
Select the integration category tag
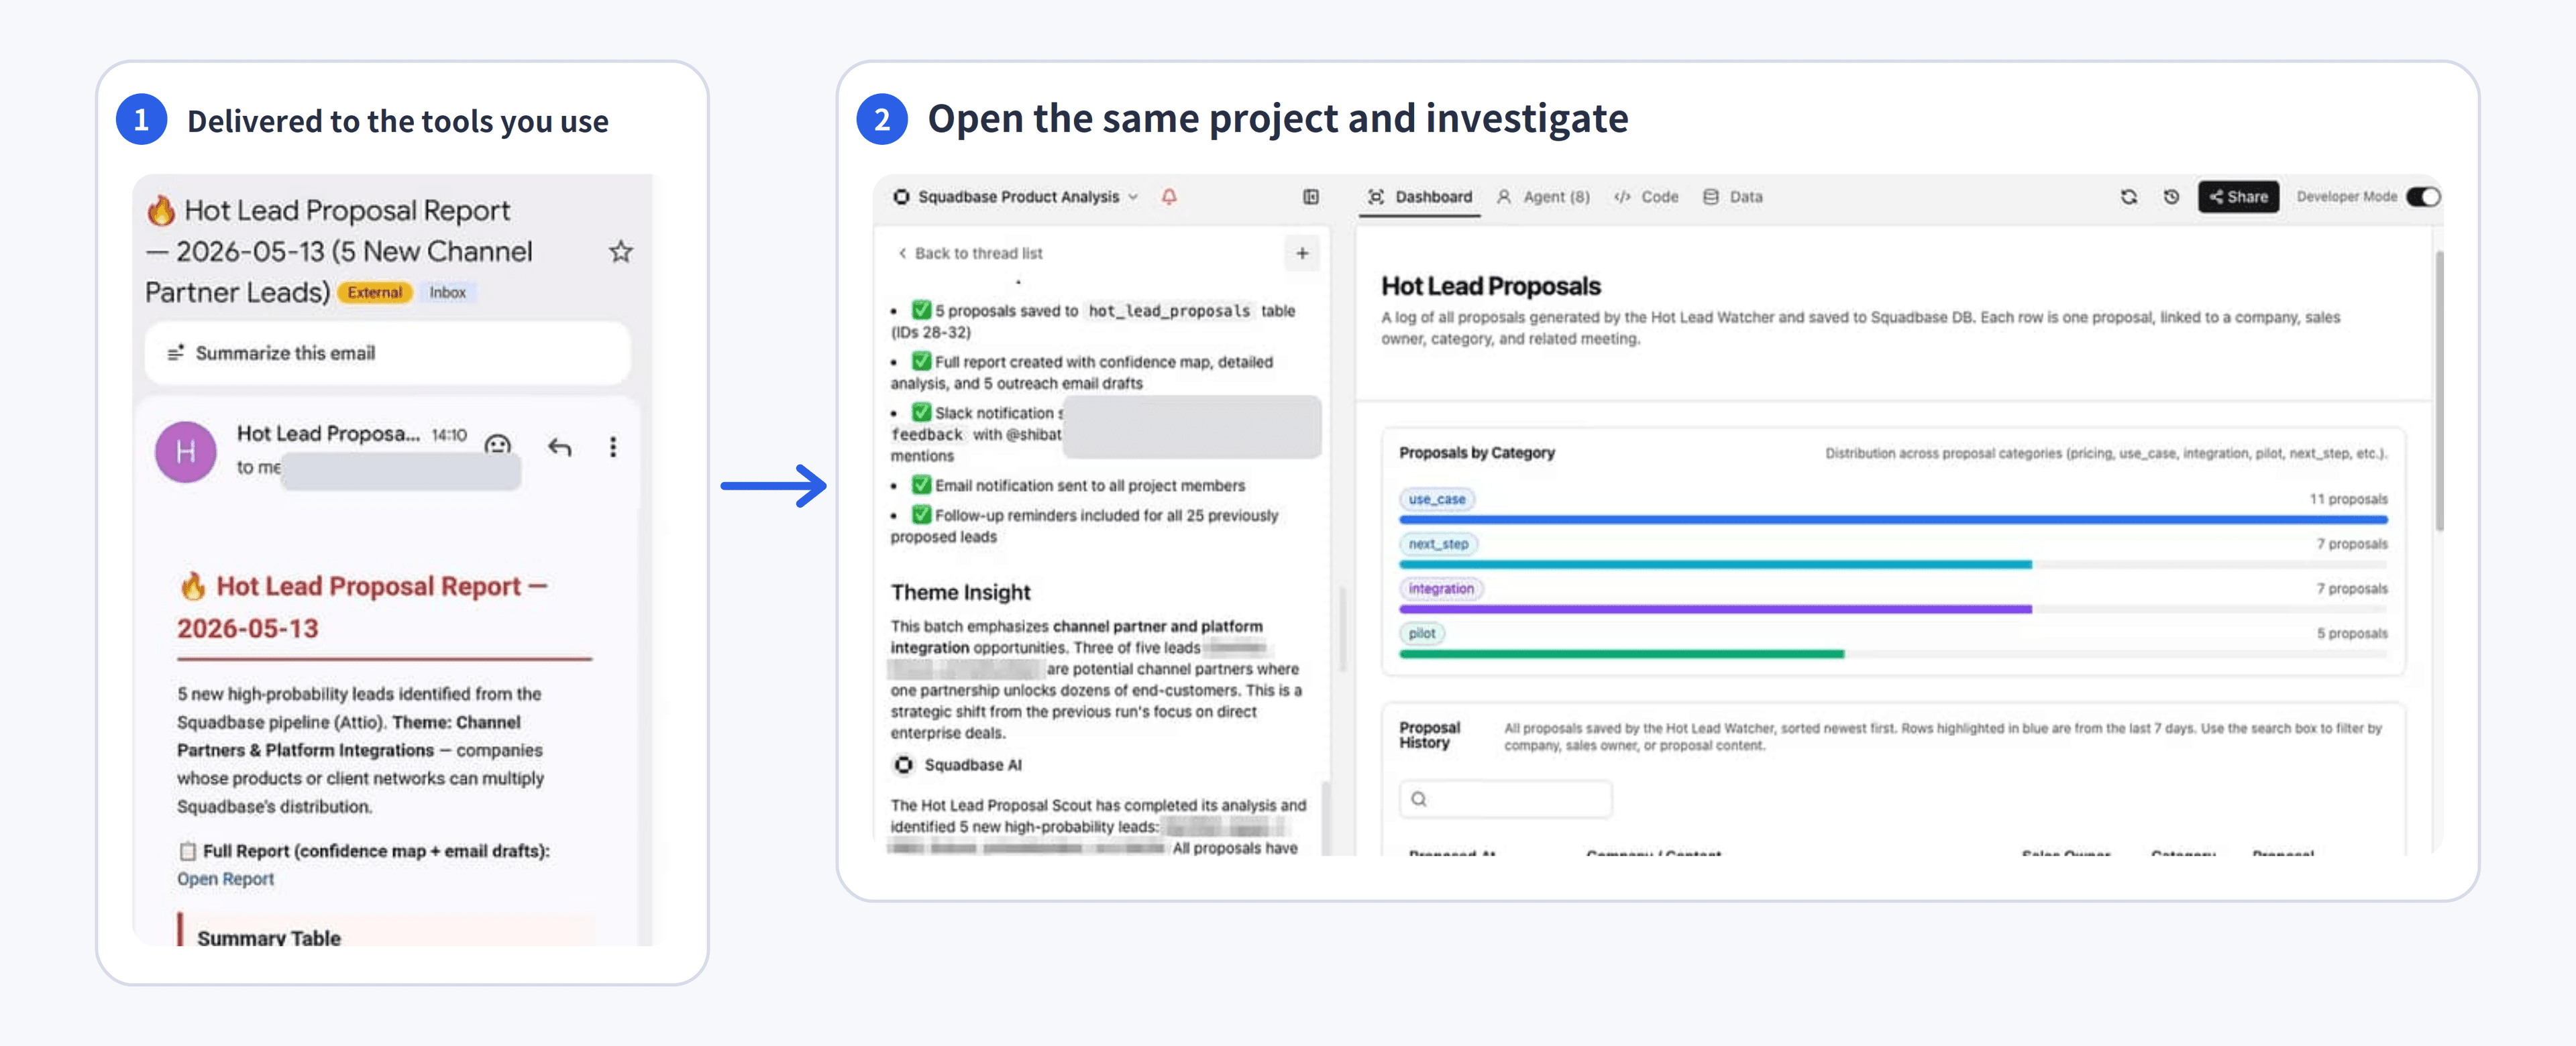[x=1441, y=589]
